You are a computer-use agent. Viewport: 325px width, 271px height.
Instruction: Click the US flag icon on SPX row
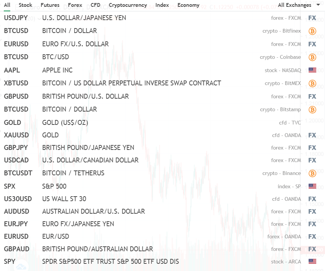click(312, 186)
